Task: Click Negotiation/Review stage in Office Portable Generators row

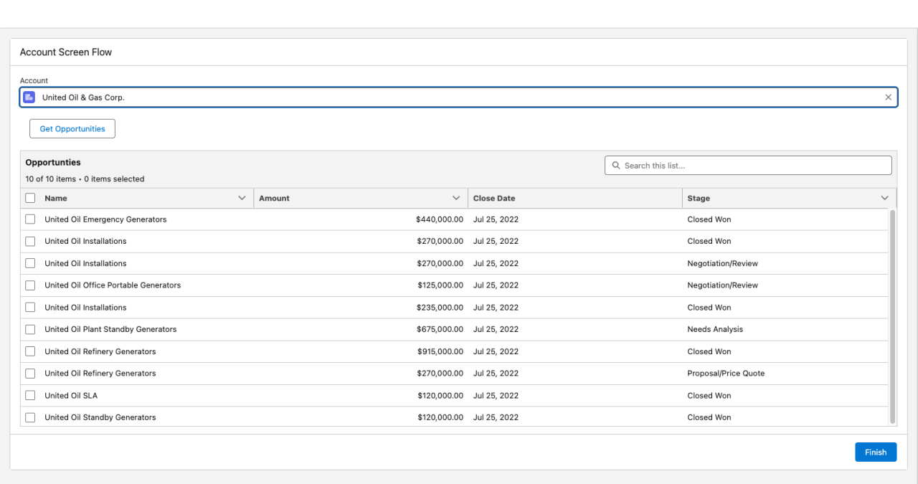Action: (722, 285)
